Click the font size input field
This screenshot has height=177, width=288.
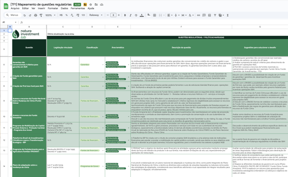(114, 15)
